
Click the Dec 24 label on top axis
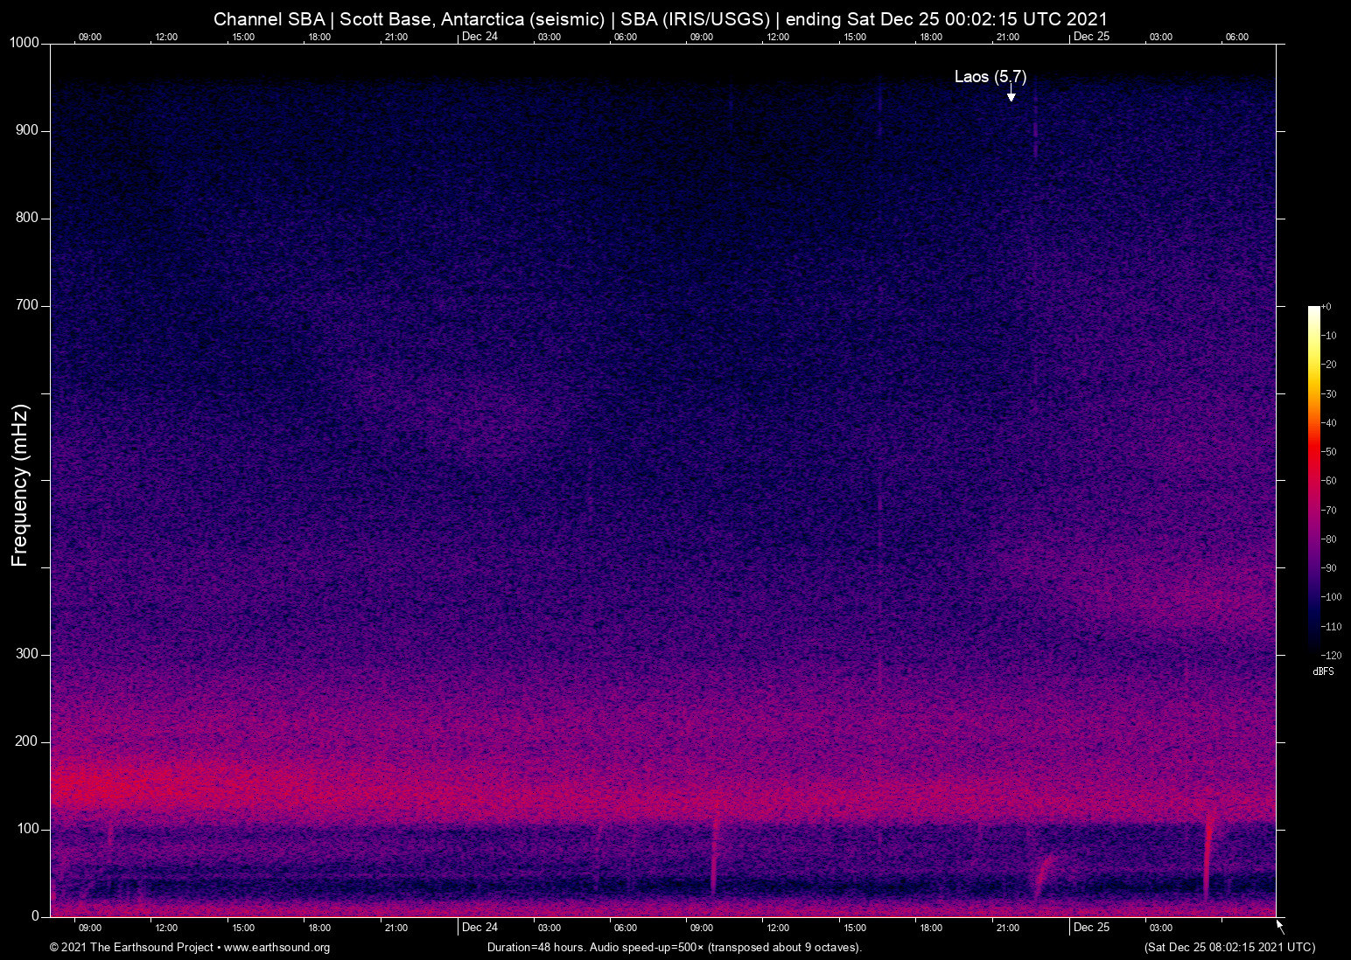point(479,37)
